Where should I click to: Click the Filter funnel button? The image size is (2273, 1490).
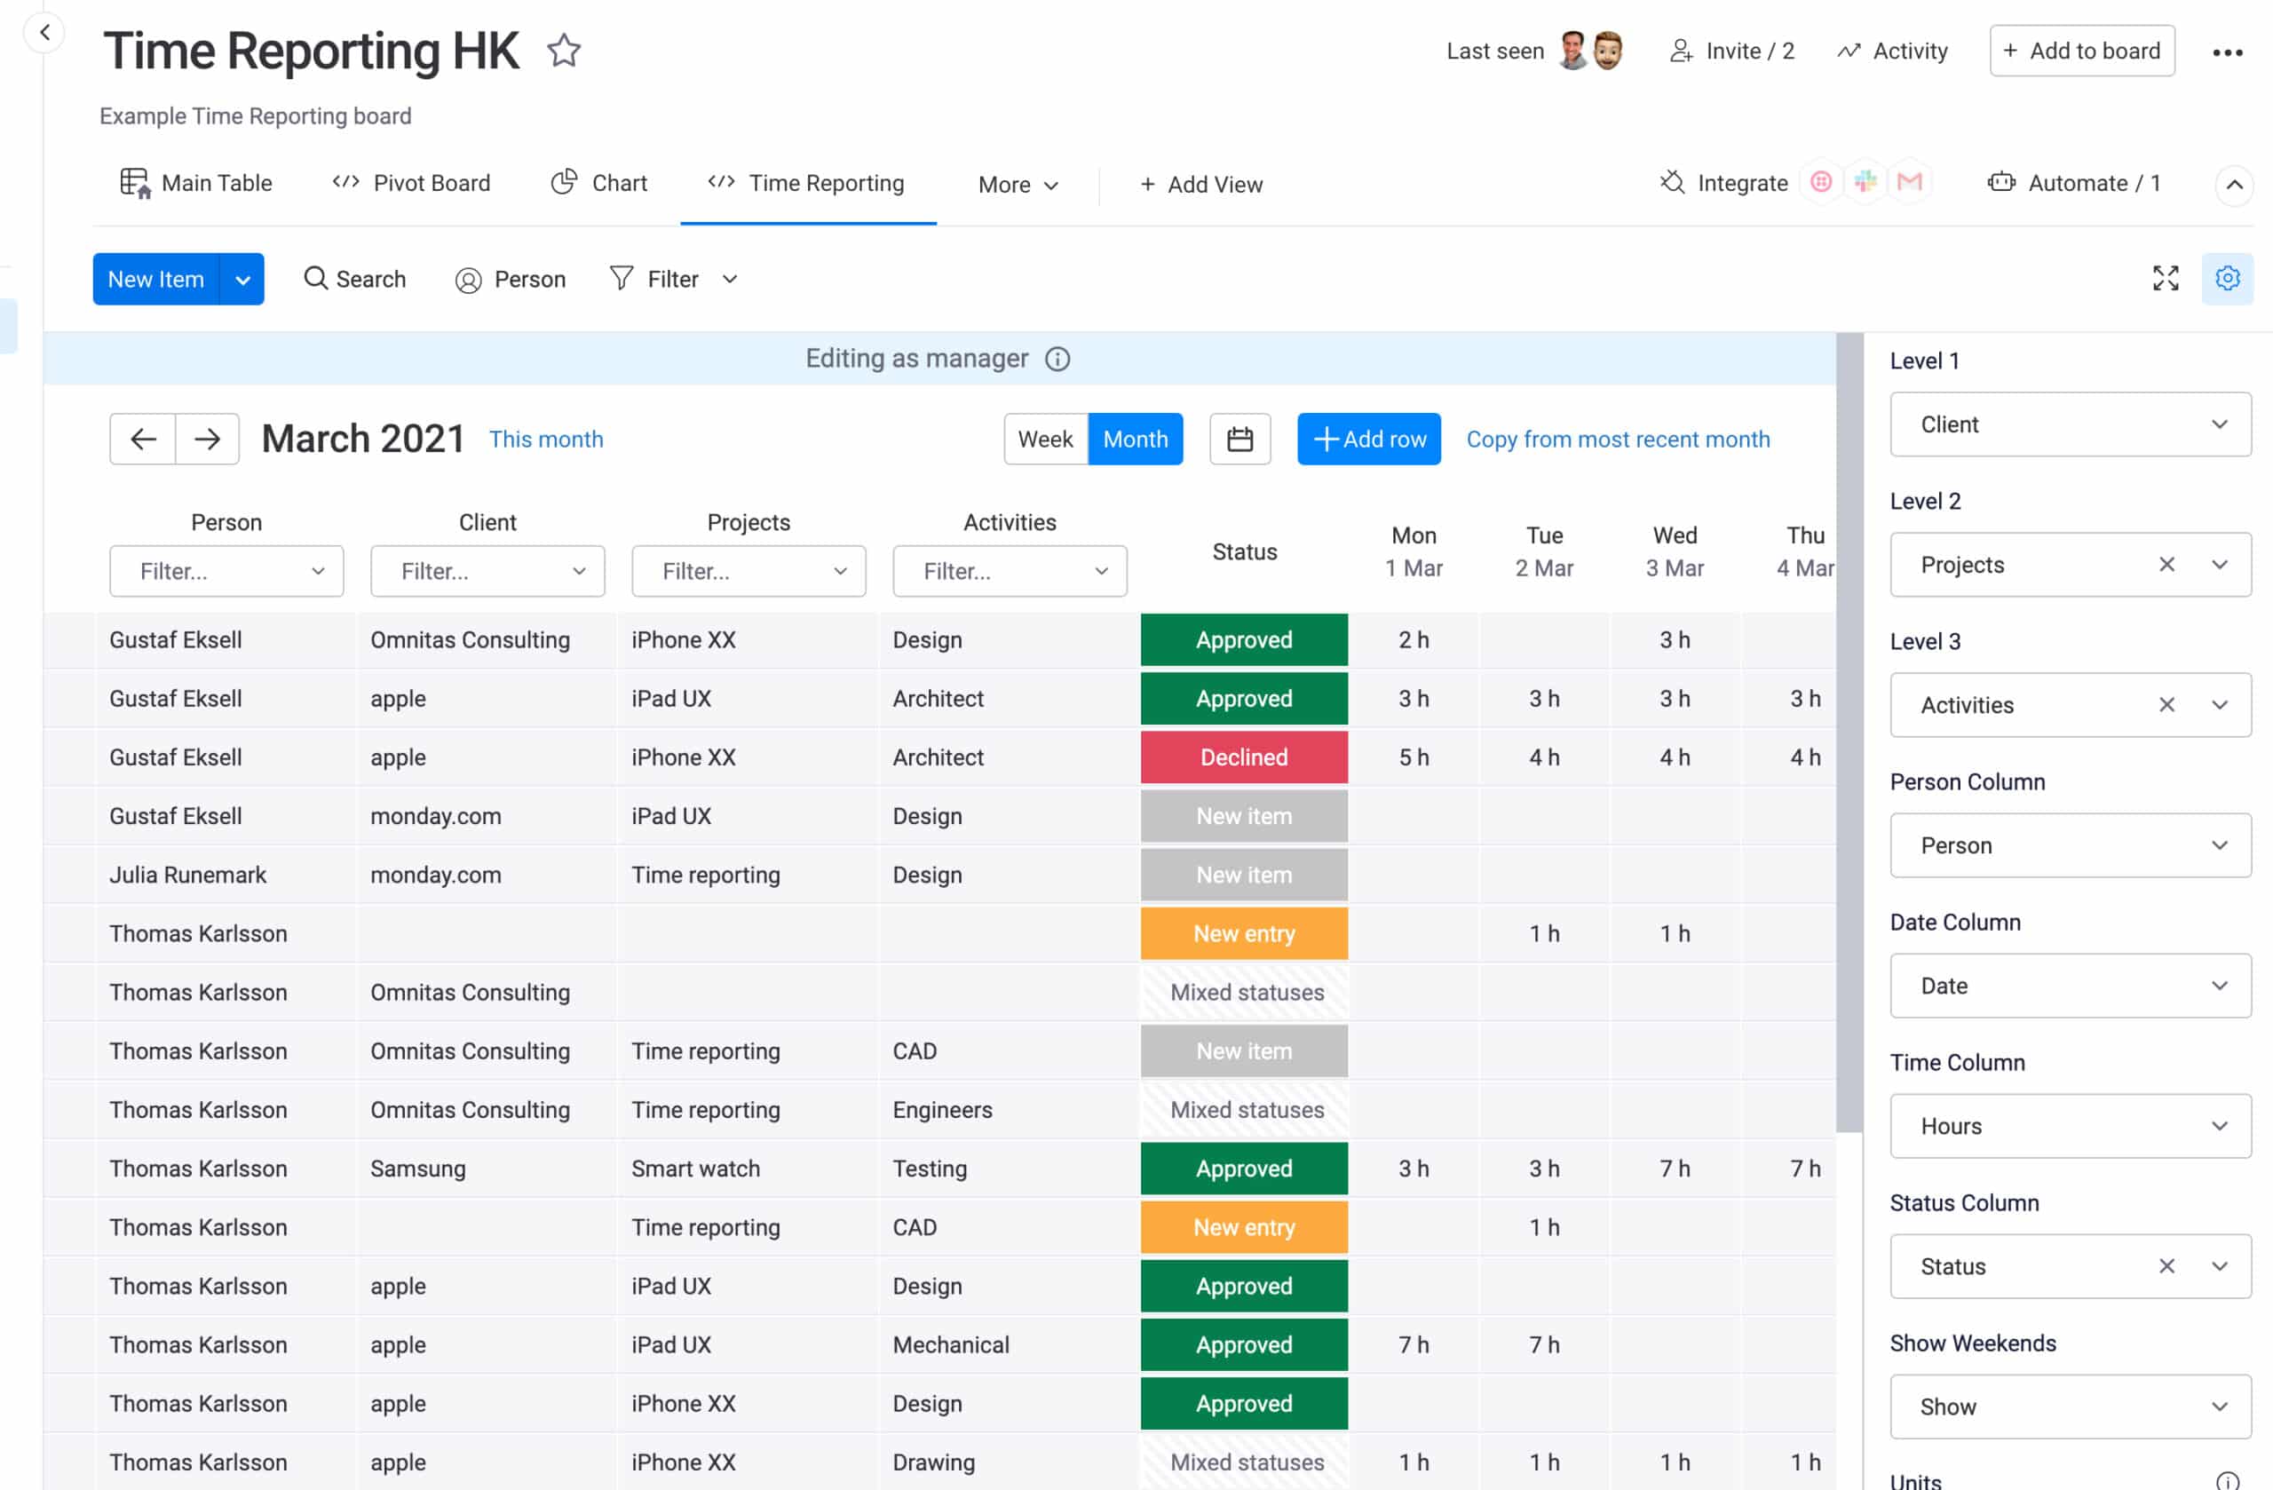point(654,279)
